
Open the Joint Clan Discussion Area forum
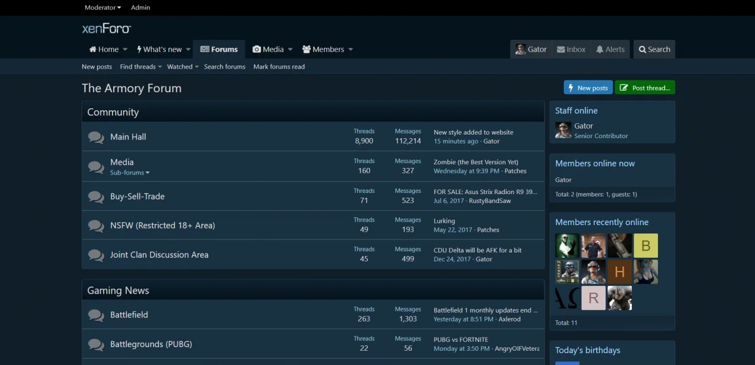pyautogui.click(x=159, y=255)
